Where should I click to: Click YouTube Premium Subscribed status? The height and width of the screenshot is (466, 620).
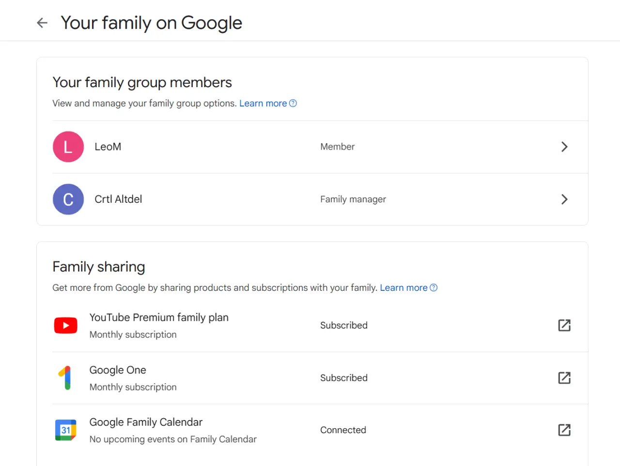[344, 326]
